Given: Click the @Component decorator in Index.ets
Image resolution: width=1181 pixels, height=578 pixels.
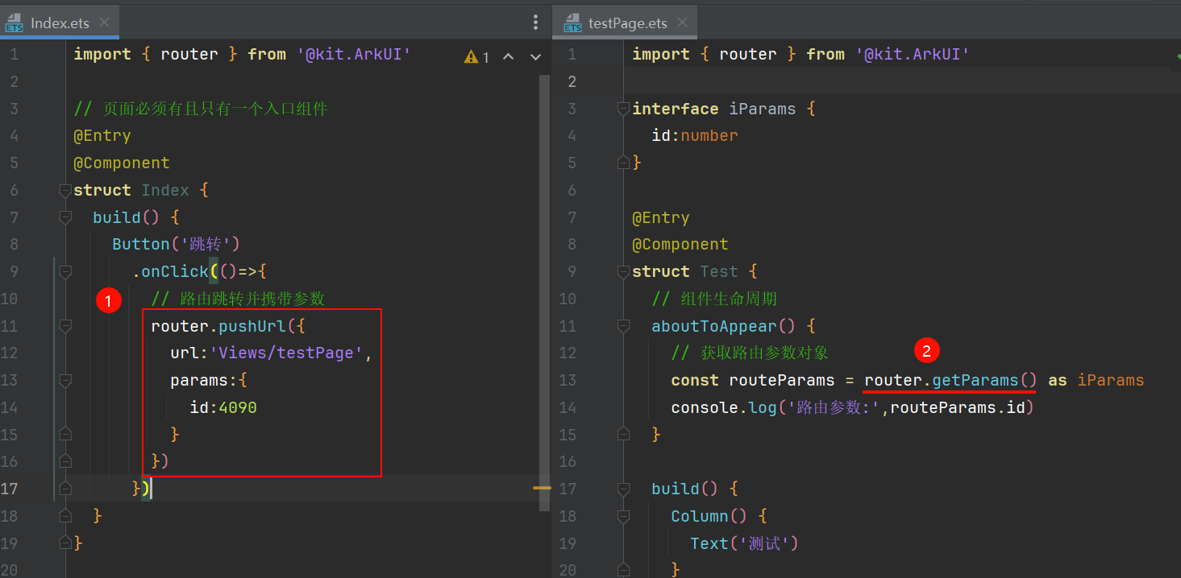Looking at the screenshot, I should coord(122,163).
